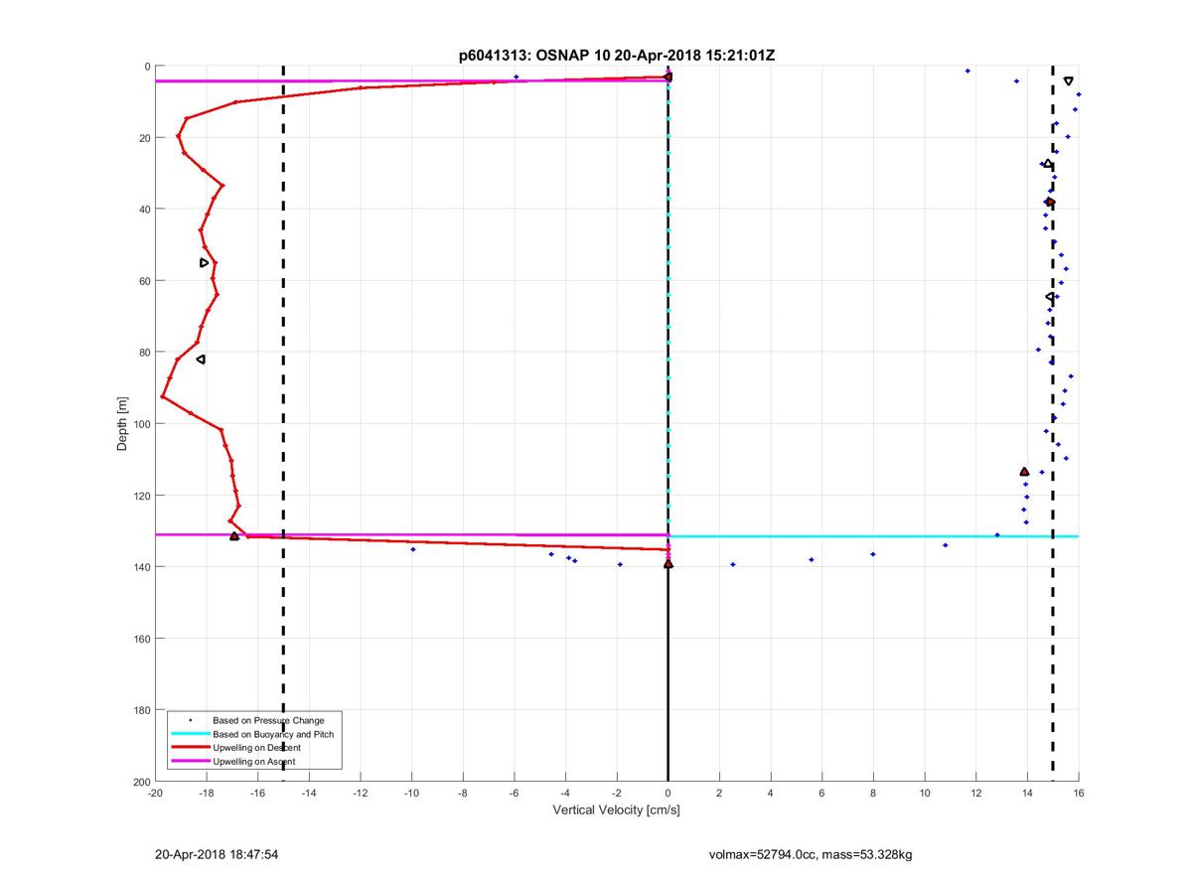Click the x-axis tick label '0'
The image size is (1192, 879).
669,794
